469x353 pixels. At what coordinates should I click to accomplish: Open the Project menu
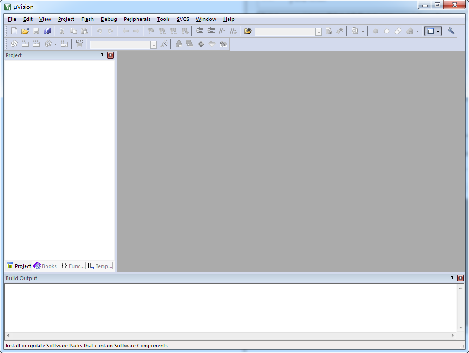(66, 19)
